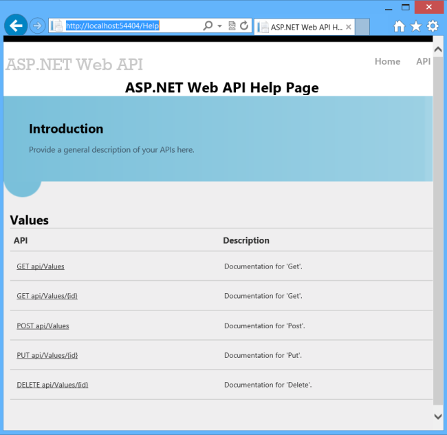This screenshot has height=435, width=447.
Task: Open the DELETE api/Values/{id} link
Action: click(52, 385)
